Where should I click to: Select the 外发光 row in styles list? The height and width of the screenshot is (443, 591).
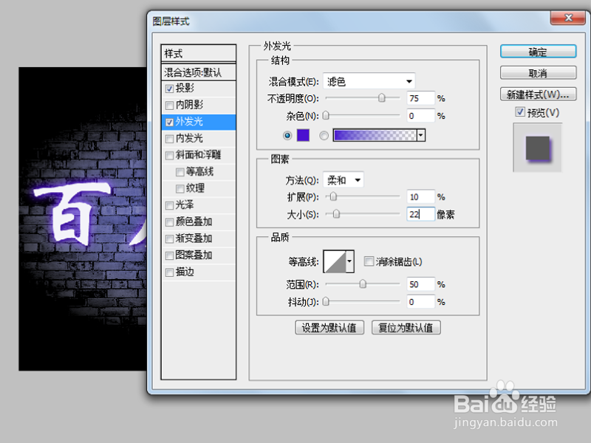(x=199, y=122)
